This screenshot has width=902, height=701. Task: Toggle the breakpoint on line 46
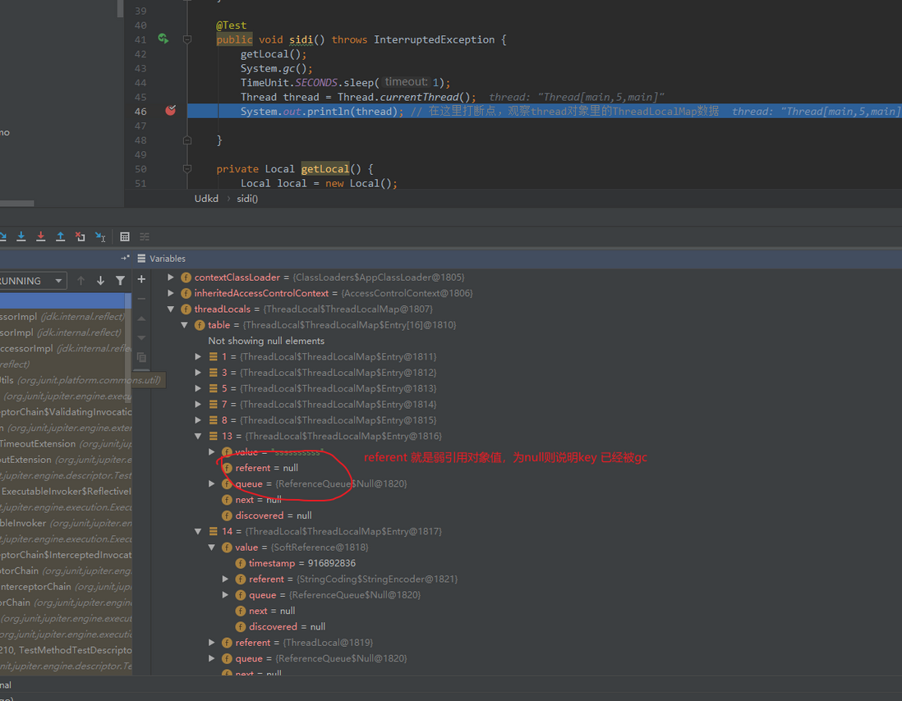pos(170,110)
